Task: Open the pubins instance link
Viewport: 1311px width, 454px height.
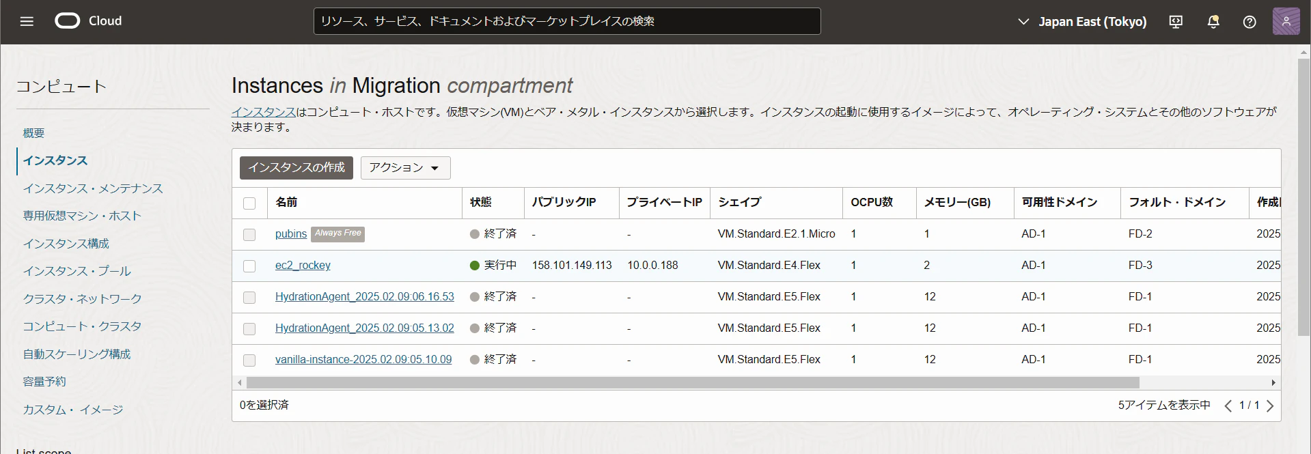Action: tap(291, 234)
